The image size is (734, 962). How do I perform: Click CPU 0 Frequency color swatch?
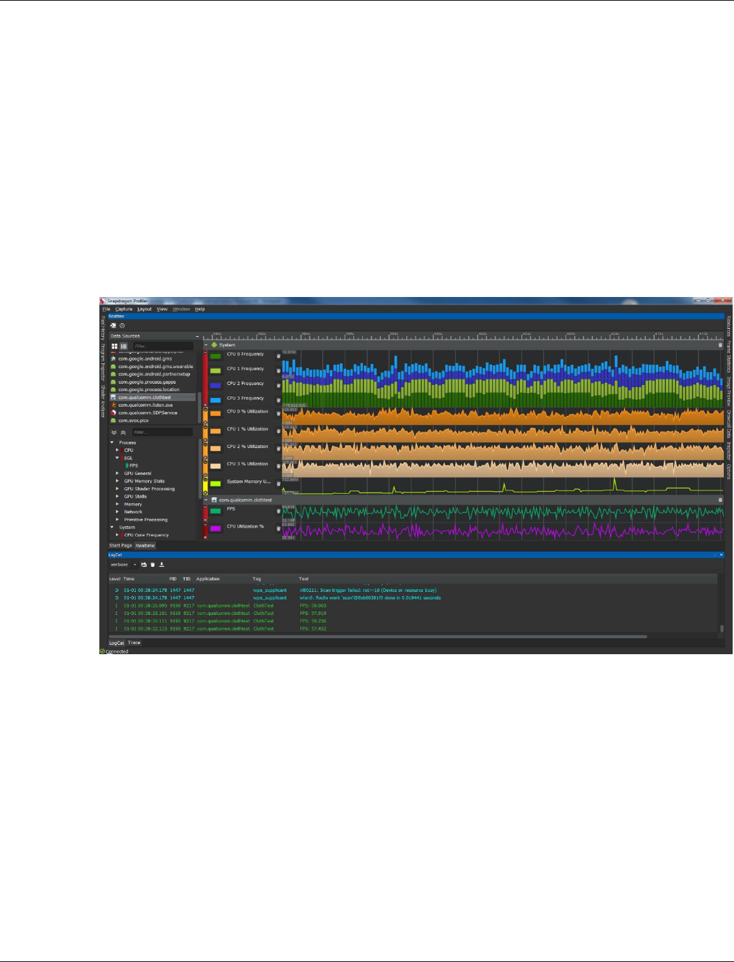pos(216,356)
